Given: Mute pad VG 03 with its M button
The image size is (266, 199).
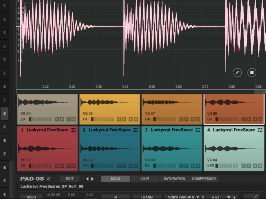Looking at the screenshot, I should (198, 166).
